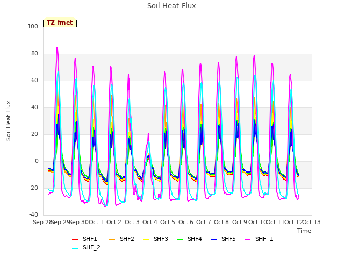Click the Oct 1 x-axis label

[x=96, y=222]
